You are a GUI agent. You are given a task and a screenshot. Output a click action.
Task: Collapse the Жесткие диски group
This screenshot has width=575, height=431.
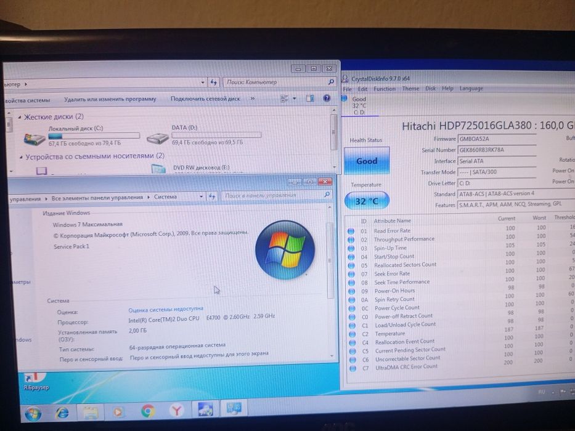pyautogui.click(x=20, y=117)
